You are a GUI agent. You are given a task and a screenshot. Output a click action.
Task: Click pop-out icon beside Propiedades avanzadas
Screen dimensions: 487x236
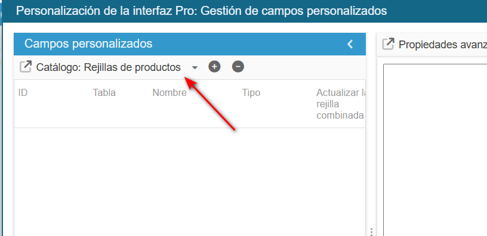(389, 44)
